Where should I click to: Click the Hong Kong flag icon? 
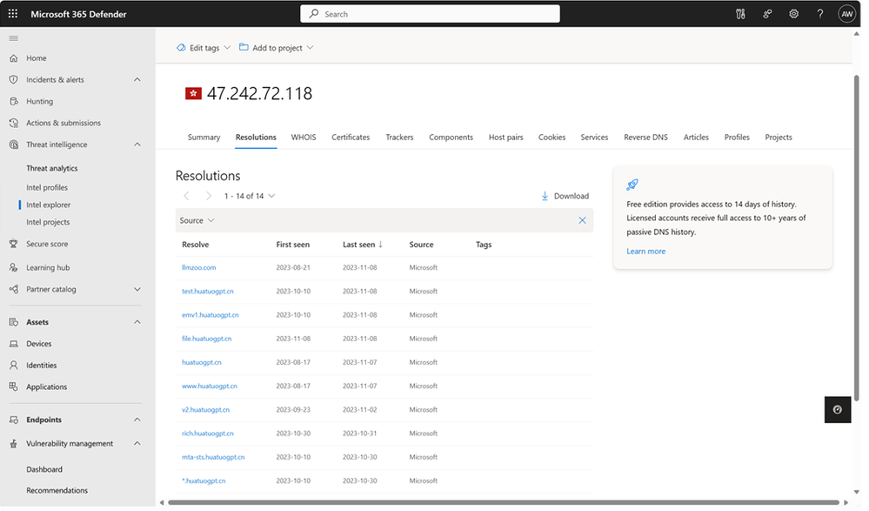(x=193, y=94)
